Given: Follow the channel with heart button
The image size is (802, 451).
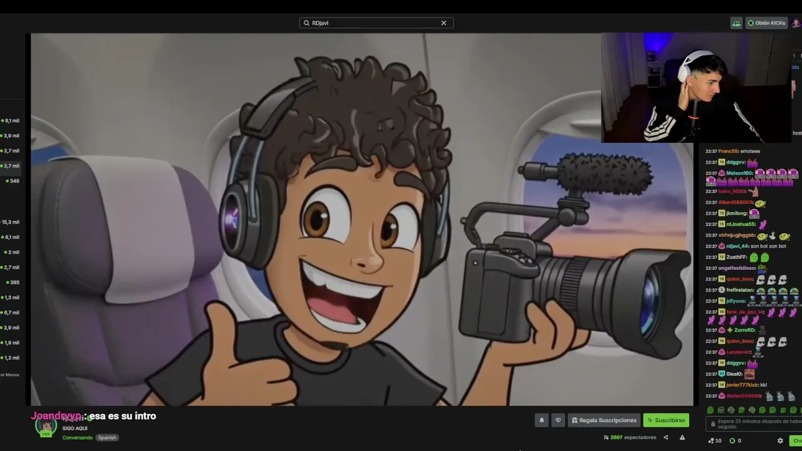Looking at the screenshot, I should tap(558, 420).
